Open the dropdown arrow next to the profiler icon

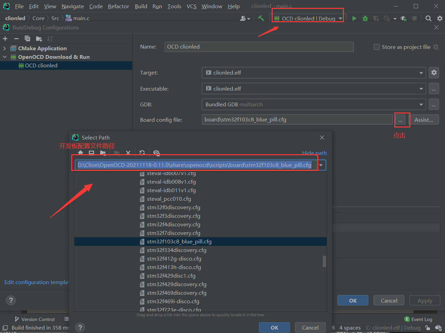pyautogui.click(x=395, y=19)
